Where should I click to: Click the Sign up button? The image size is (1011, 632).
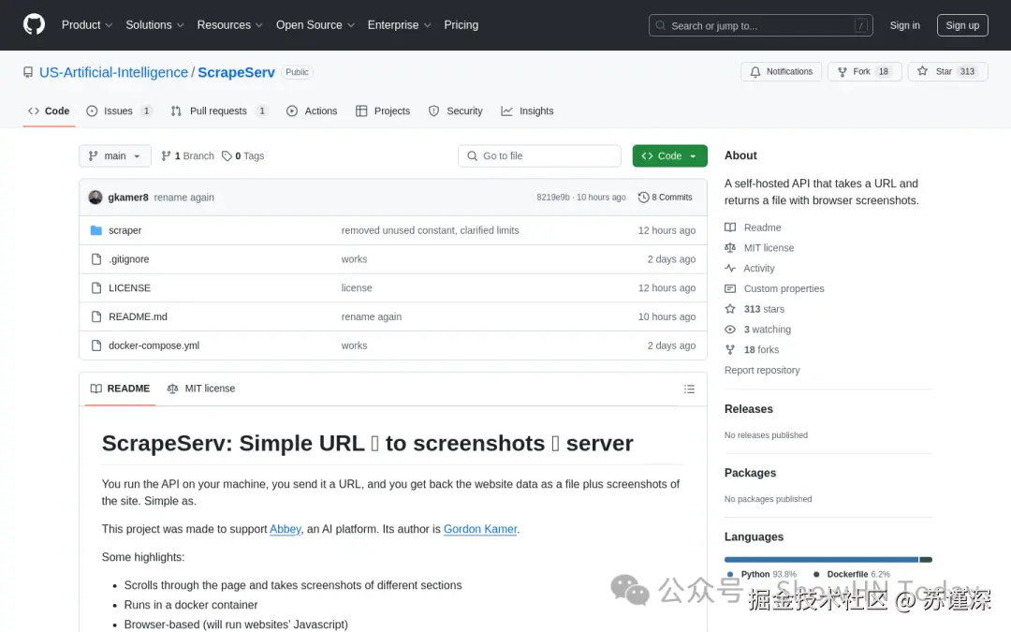click(962, 25)
